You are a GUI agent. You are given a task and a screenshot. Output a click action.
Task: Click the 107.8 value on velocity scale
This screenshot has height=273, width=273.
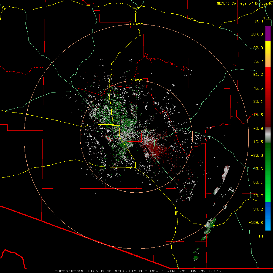257,34
